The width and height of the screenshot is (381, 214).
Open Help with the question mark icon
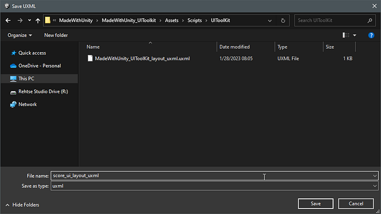(371, 35)
